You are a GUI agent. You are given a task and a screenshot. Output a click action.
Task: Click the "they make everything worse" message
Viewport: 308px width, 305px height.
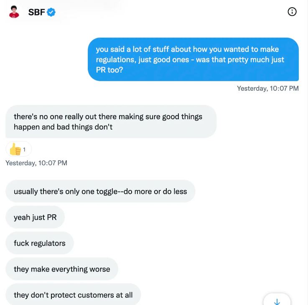[x=62, y=269]
